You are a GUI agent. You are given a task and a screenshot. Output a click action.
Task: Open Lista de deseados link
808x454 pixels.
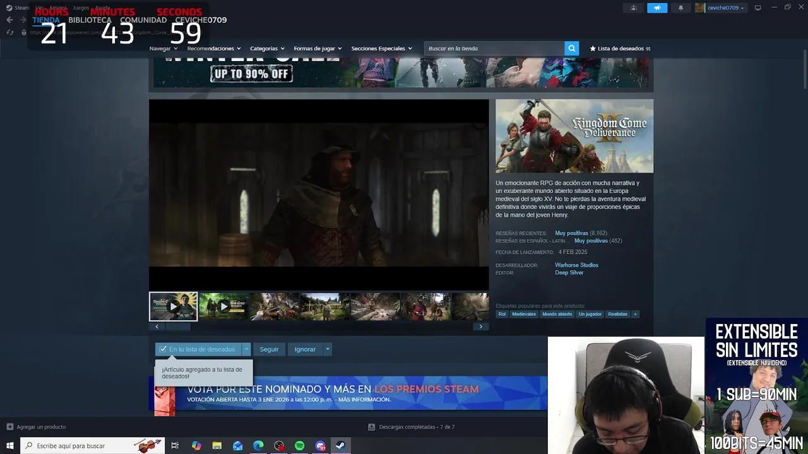click(621, 49)
